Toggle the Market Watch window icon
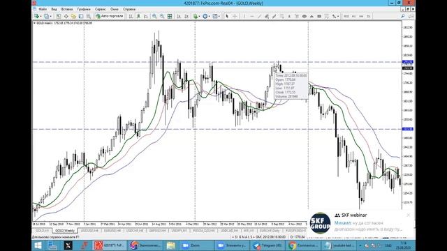The image size is (447, 251). pyautogui.click(x=59, y=16)
